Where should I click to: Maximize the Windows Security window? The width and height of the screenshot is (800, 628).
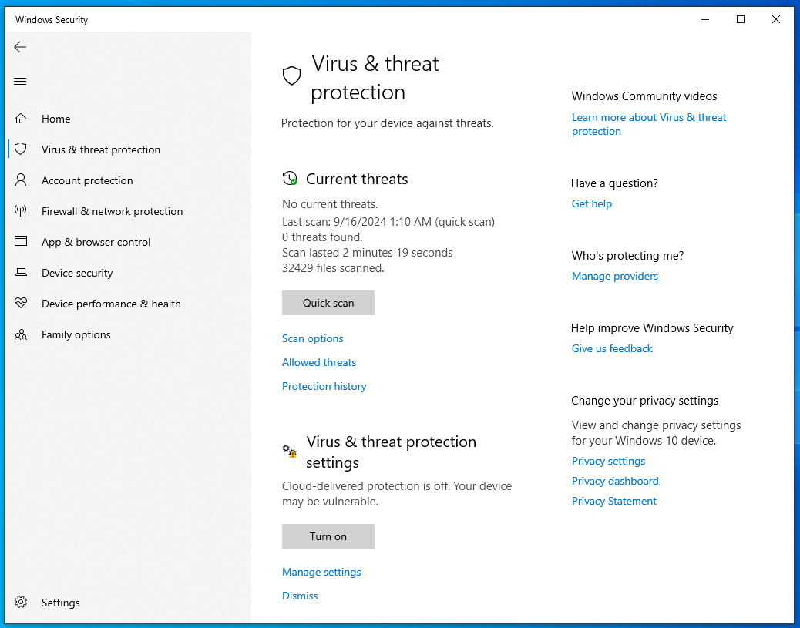click(x=741, y=19)
